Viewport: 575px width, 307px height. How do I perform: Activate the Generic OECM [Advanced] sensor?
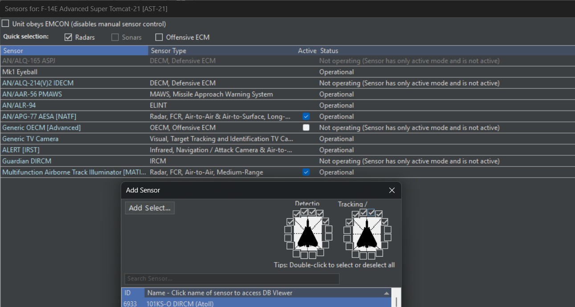[x=306, y=127]
